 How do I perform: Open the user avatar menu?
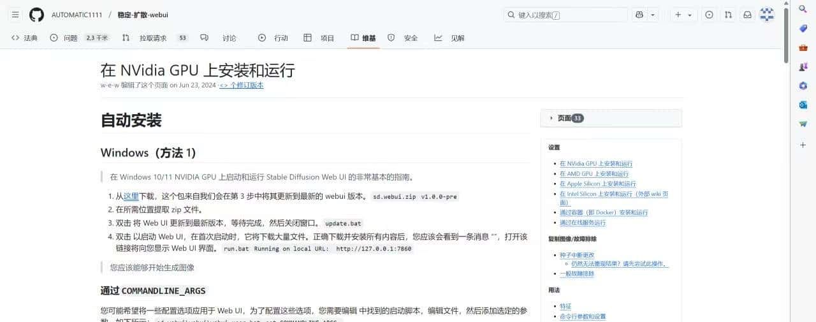click(x=767, y=15)
